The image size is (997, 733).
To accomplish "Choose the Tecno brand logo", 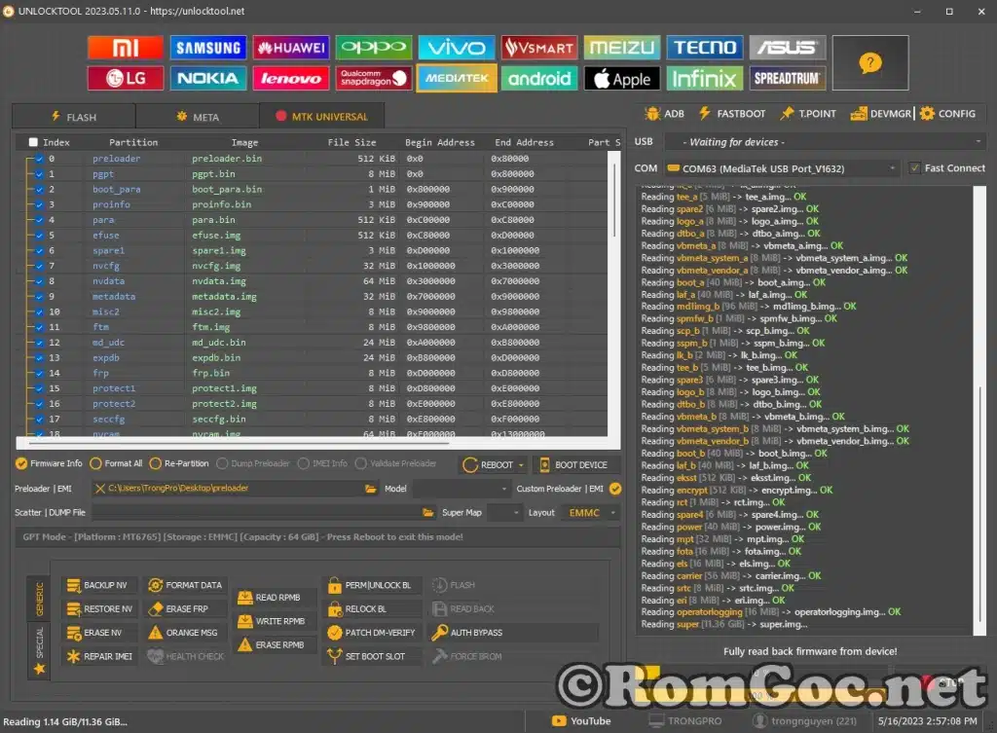I will 705,48.
